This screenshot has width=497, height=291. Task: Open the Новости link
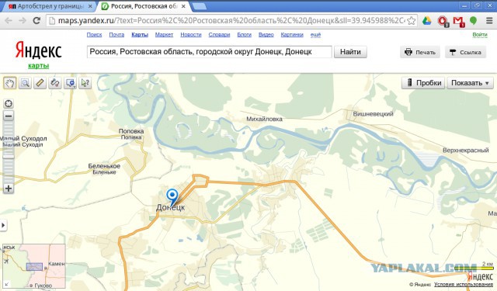tap(191, 34)
